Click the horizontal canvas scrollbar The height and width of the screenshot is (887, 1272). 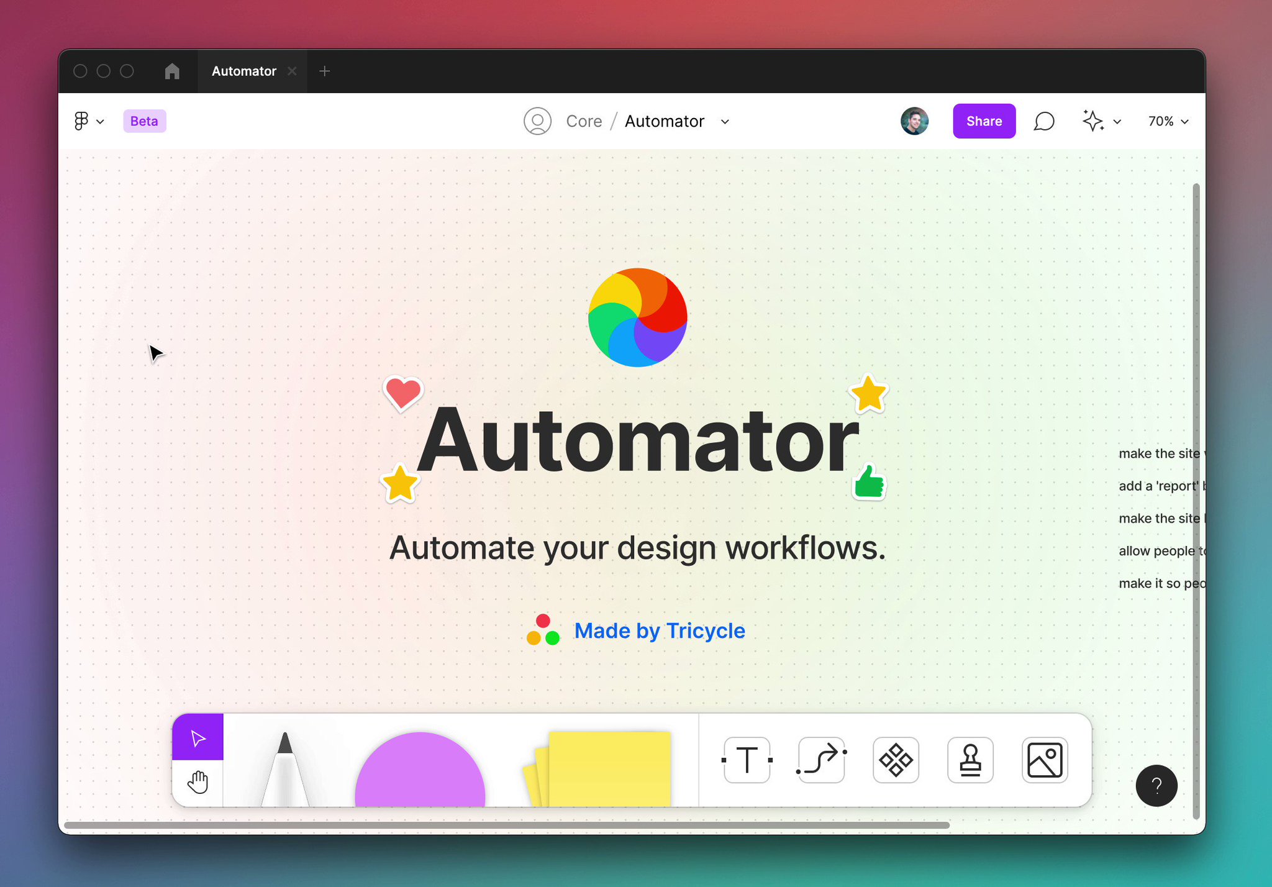(x=507, y=825)
